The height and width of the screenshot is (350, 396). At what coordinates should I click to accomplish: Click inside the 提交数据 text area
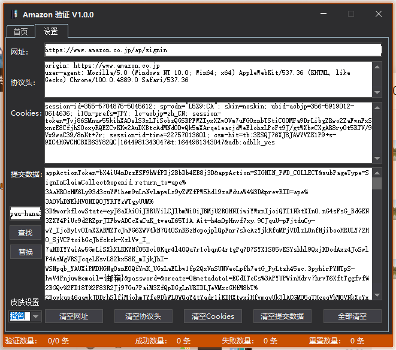[x=208, y=234]
